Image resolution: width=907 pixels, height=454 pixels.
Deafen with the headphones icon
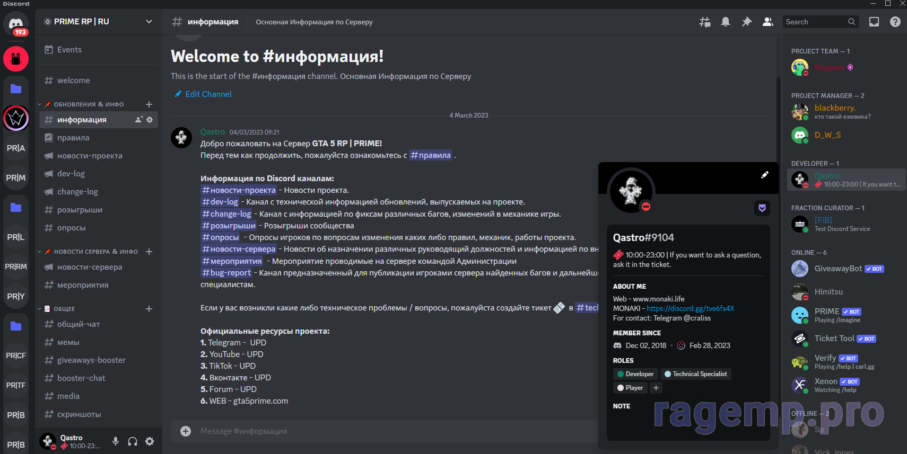(x=133, y=441)
